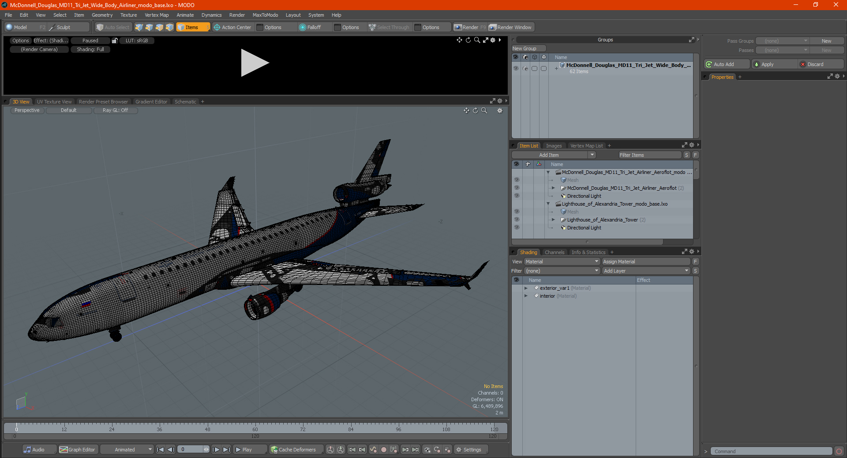Go to the first frame
Image resolution: width=847 pixels, height=458 pixels.
161,450
